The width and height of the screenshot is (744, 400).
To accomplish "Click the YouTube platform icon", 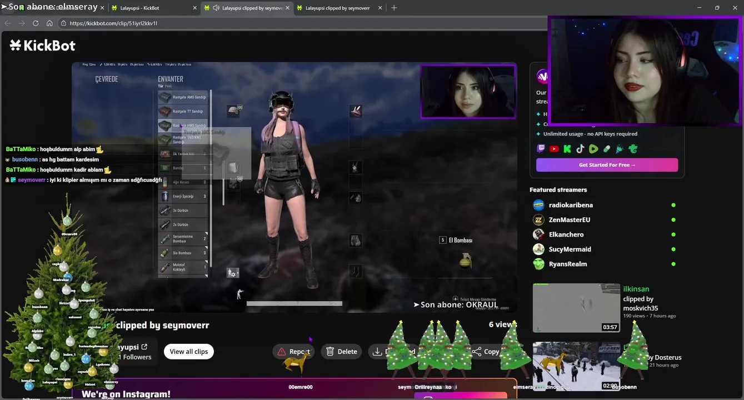I will pos(554,149).
